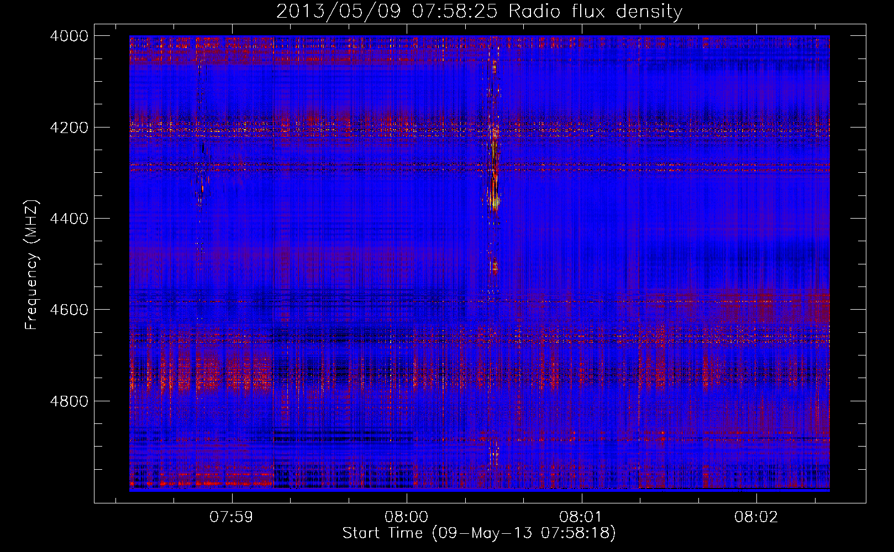
Task: Select the 4200 frequency axis label
Action: [69, 128]
